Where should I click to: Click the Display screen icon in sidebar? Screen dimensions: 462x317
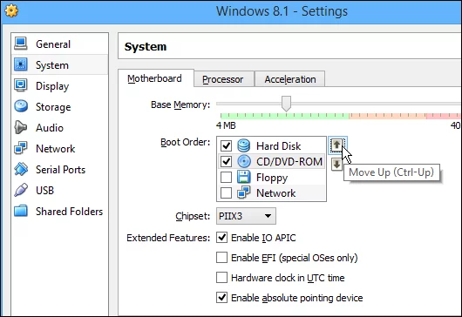[21, 85]
